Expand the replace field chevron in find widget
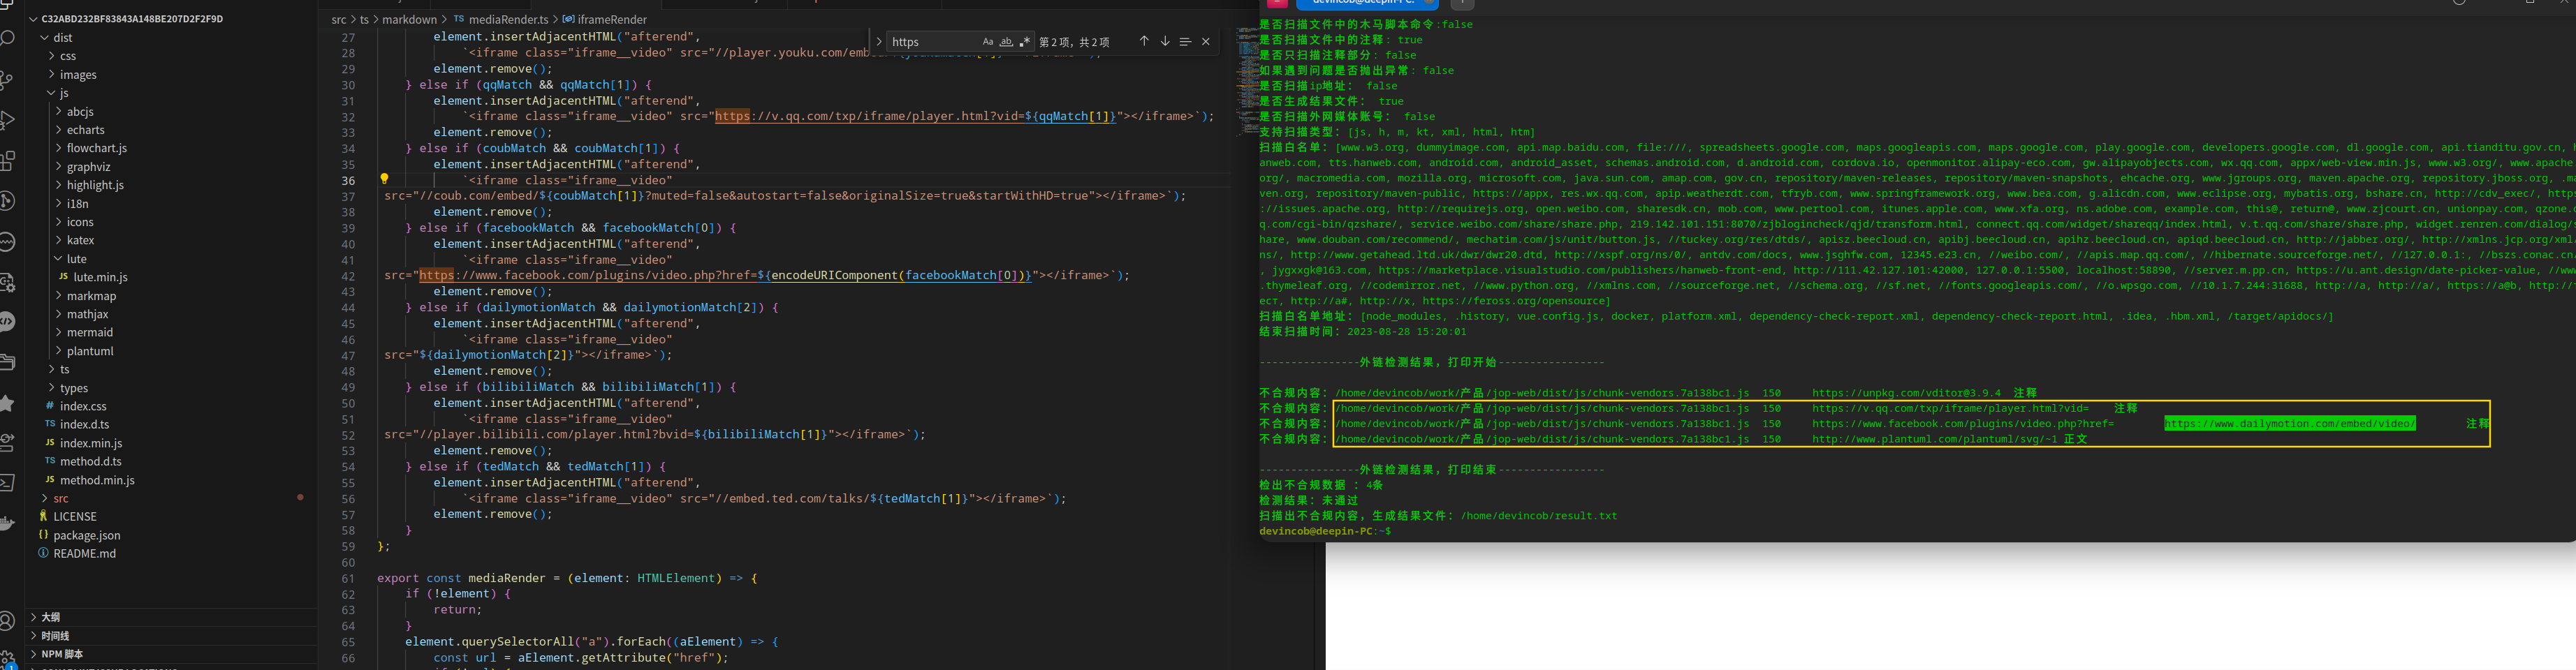This screenshot has height=670, width=2576. (x=879, y=41)
